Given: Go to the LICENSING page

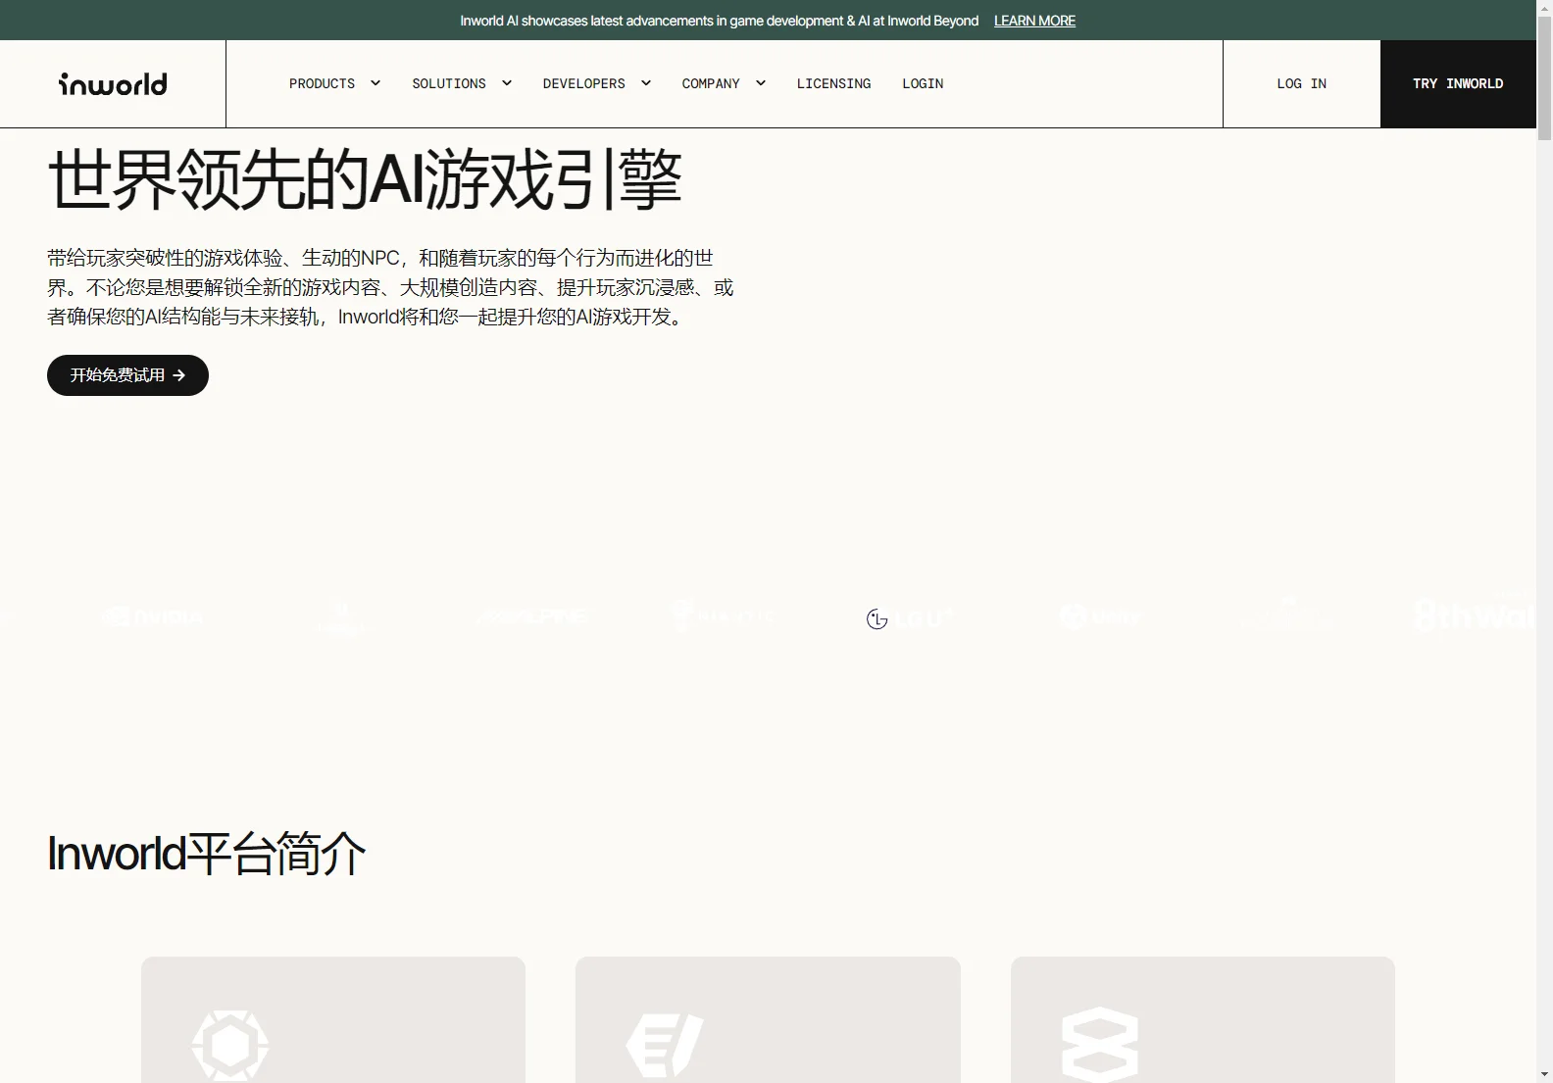Looking at the screenshot, I should (833, 83).
